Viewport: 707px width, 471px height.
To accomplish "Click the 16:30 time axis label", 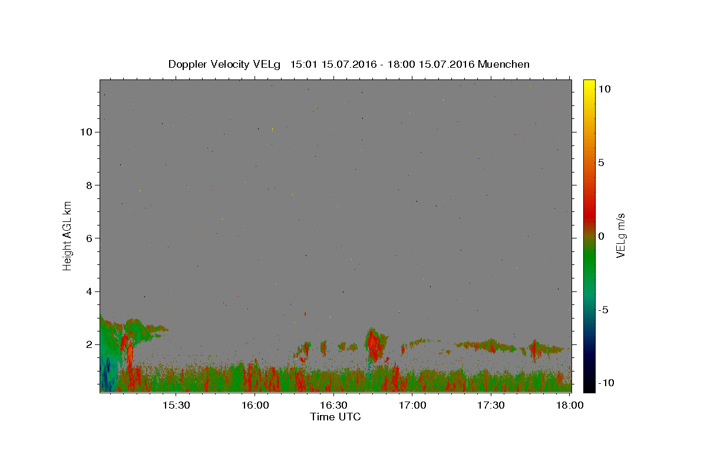I will click(x=334, y=405).
